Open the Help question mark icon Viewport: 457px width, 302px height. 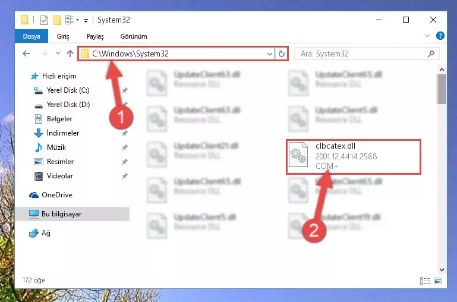point(440,36)
